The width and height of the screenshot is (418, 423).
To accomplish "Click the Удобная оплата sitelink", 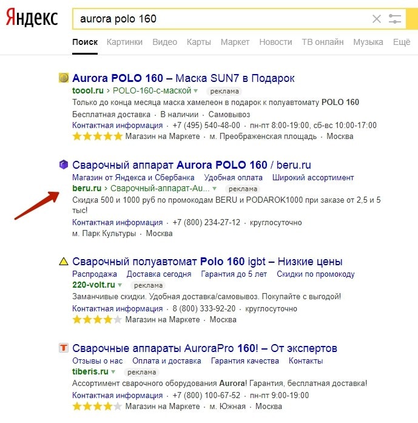I will click(233, 177).
